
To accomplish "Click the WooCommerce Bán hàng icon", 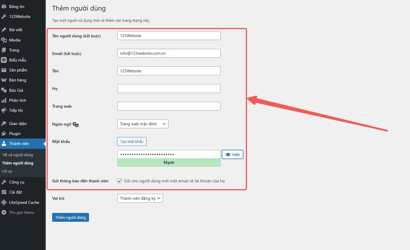I will coord(4,80).
